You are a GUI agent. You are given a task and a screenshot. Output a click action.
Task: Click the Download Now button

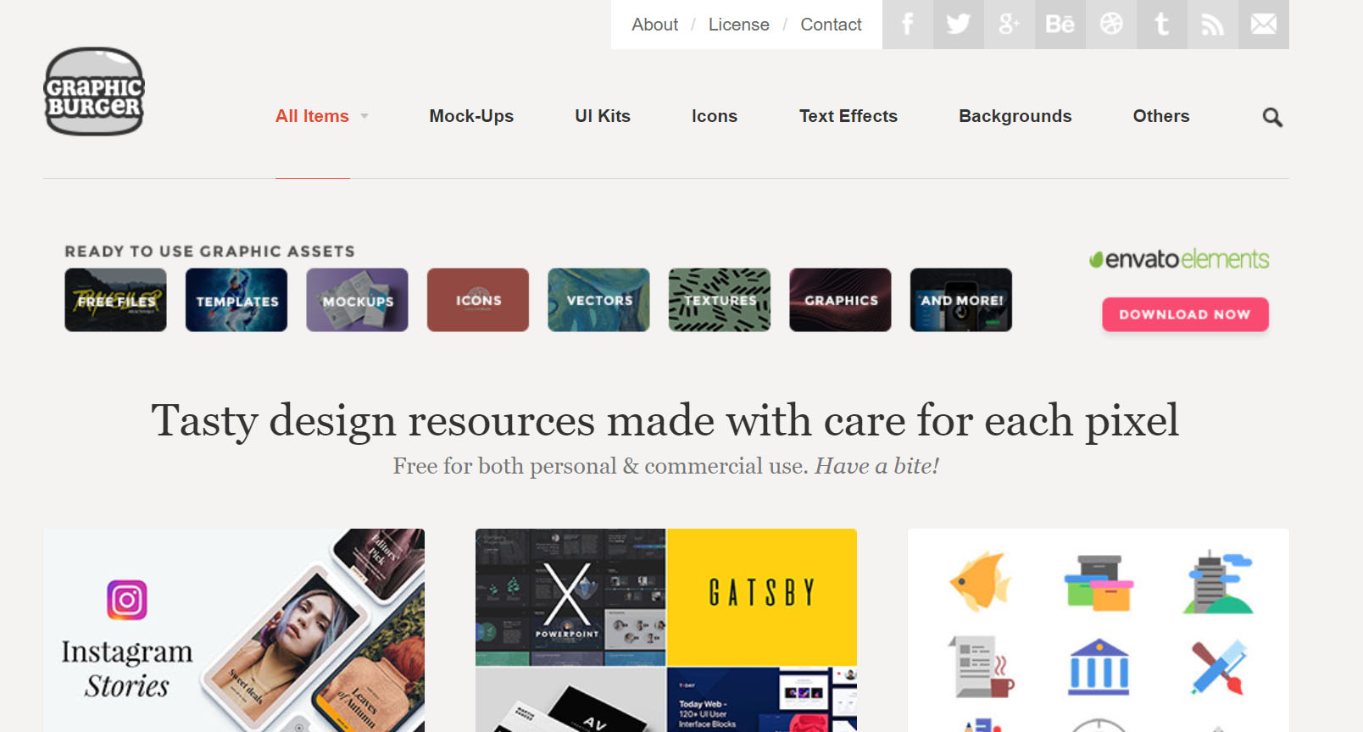pos(1185,314)
